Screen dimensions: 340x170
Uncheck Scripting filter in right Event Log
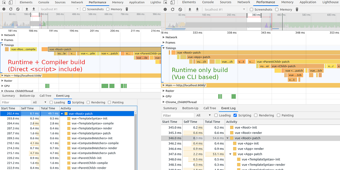(235, 115)
